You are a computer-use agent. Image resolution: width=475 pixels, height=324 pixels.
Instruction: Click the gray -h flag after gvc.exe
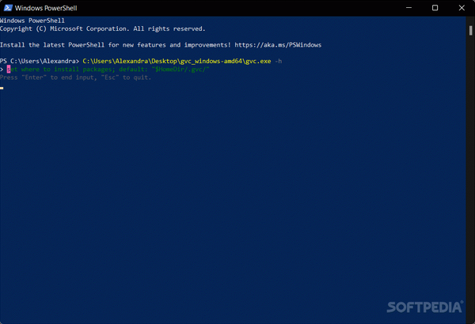coord(279,61)
